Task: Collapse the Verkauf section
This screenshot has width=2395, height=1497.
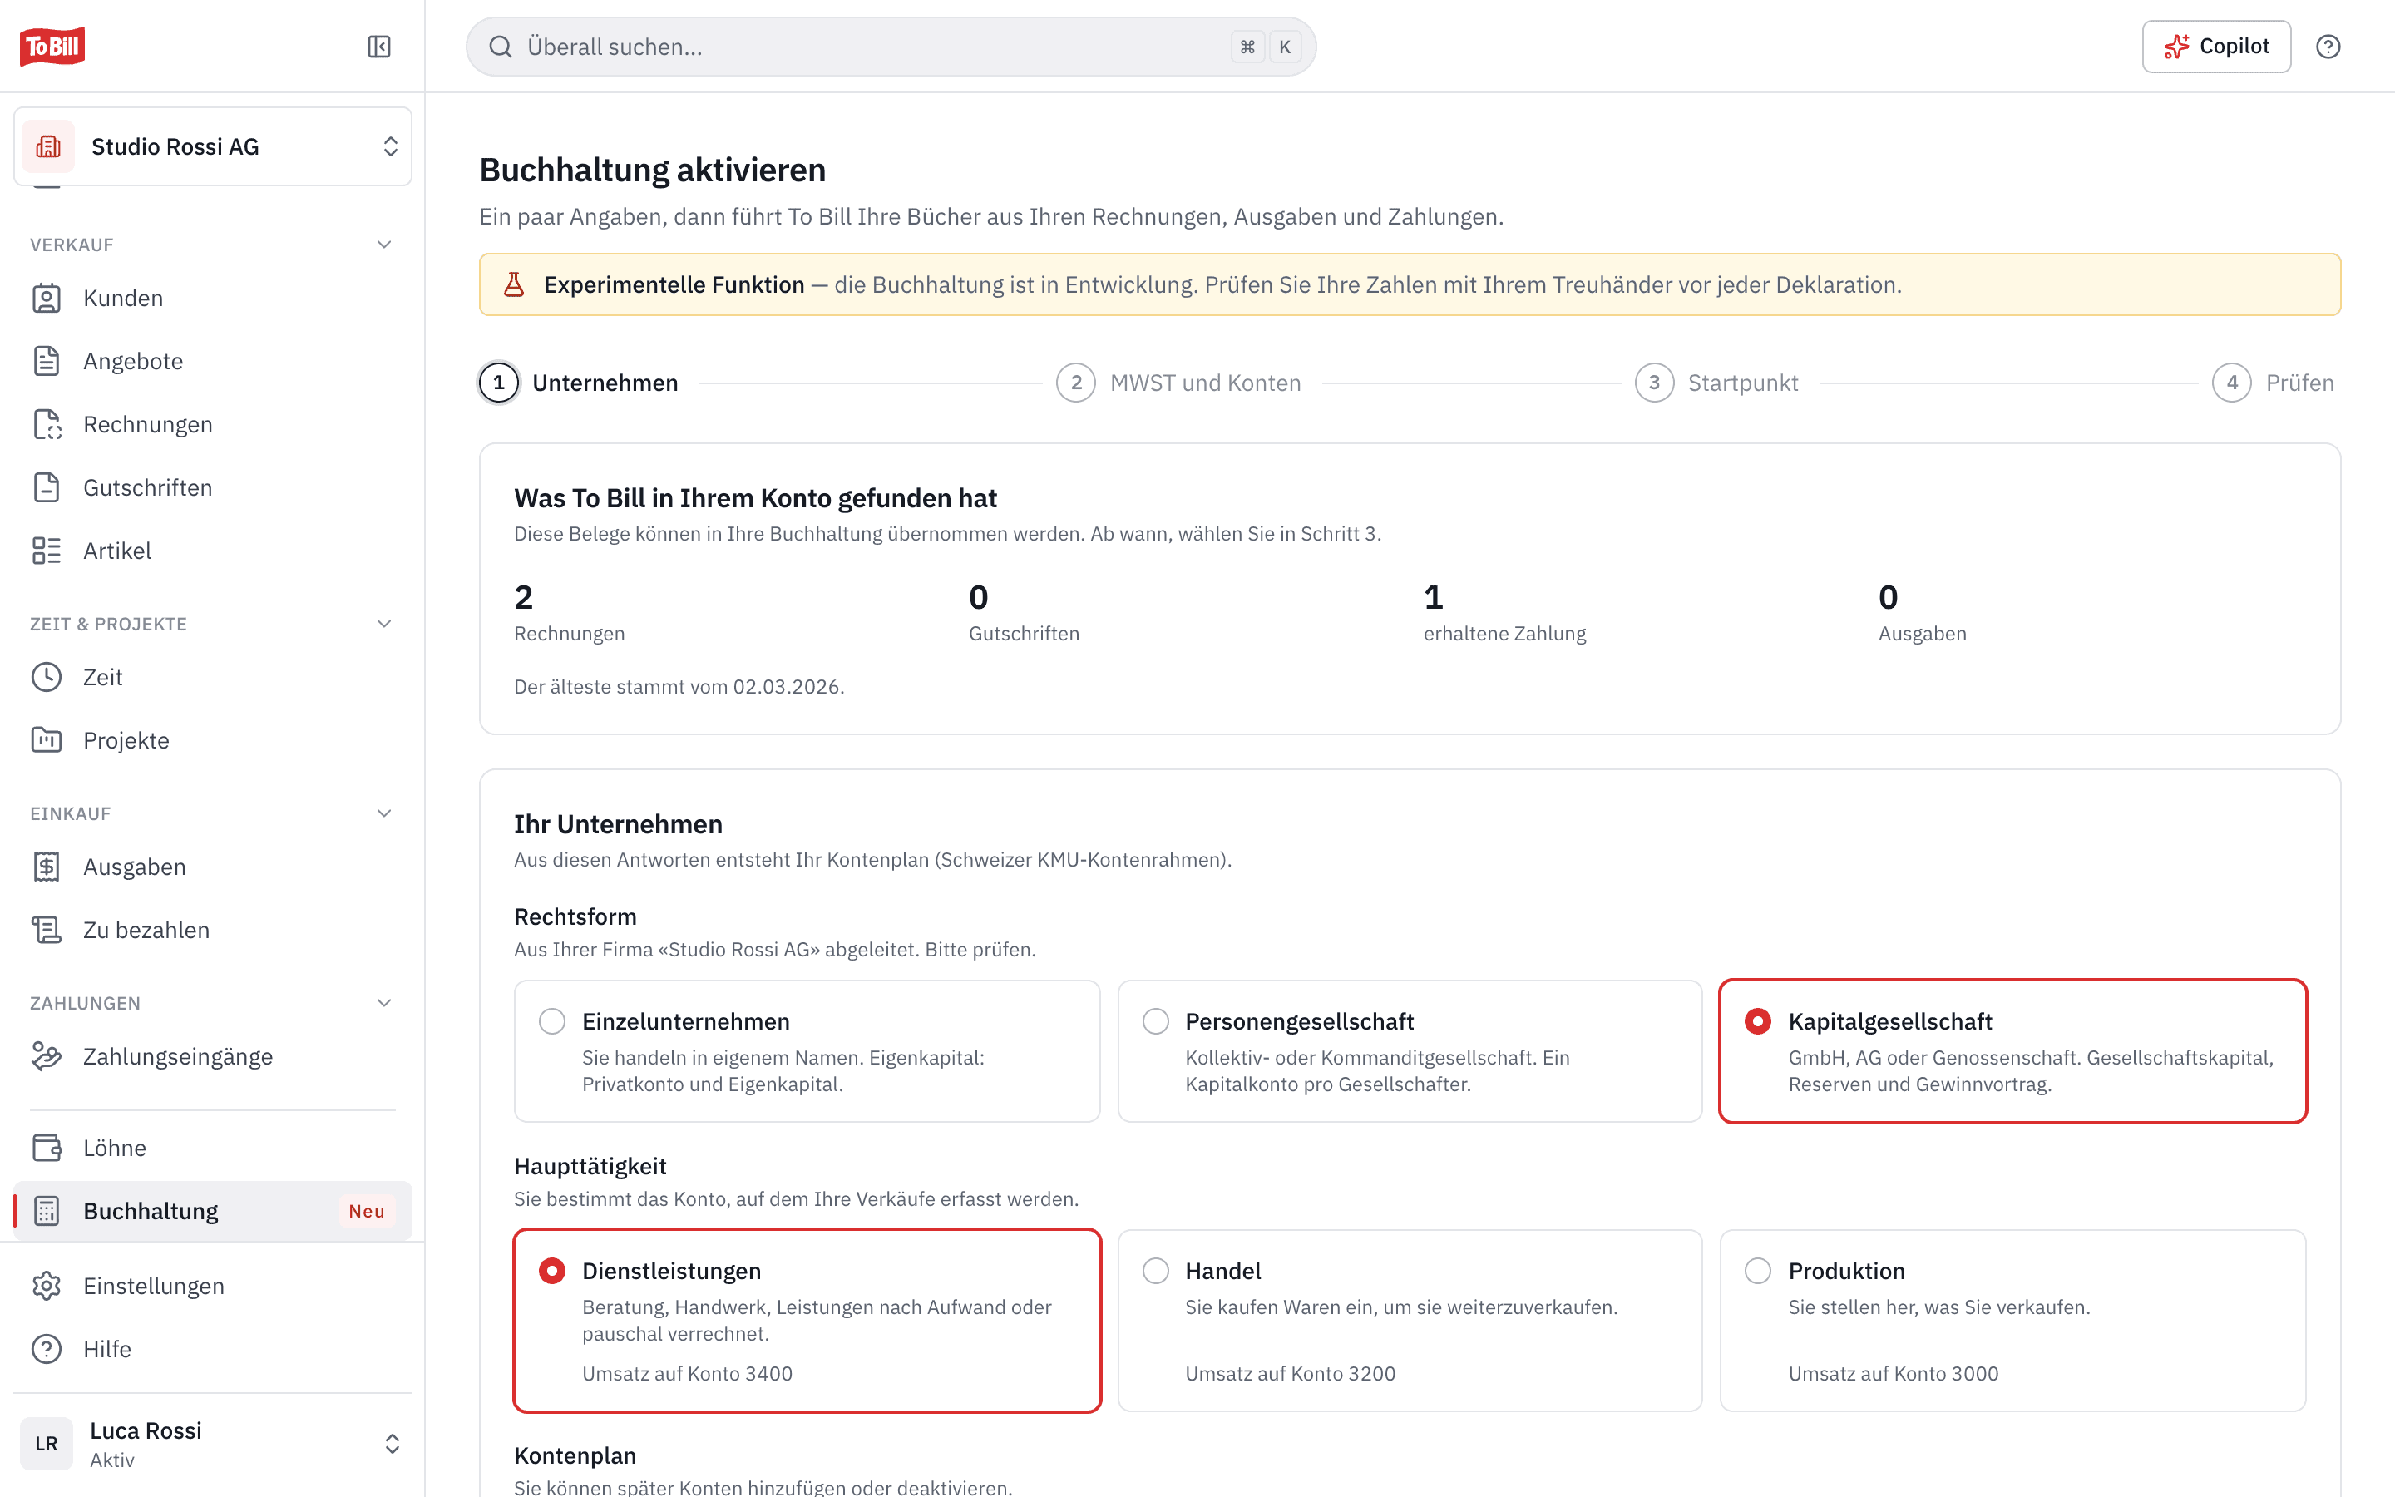Action: [x=384, y=245]
